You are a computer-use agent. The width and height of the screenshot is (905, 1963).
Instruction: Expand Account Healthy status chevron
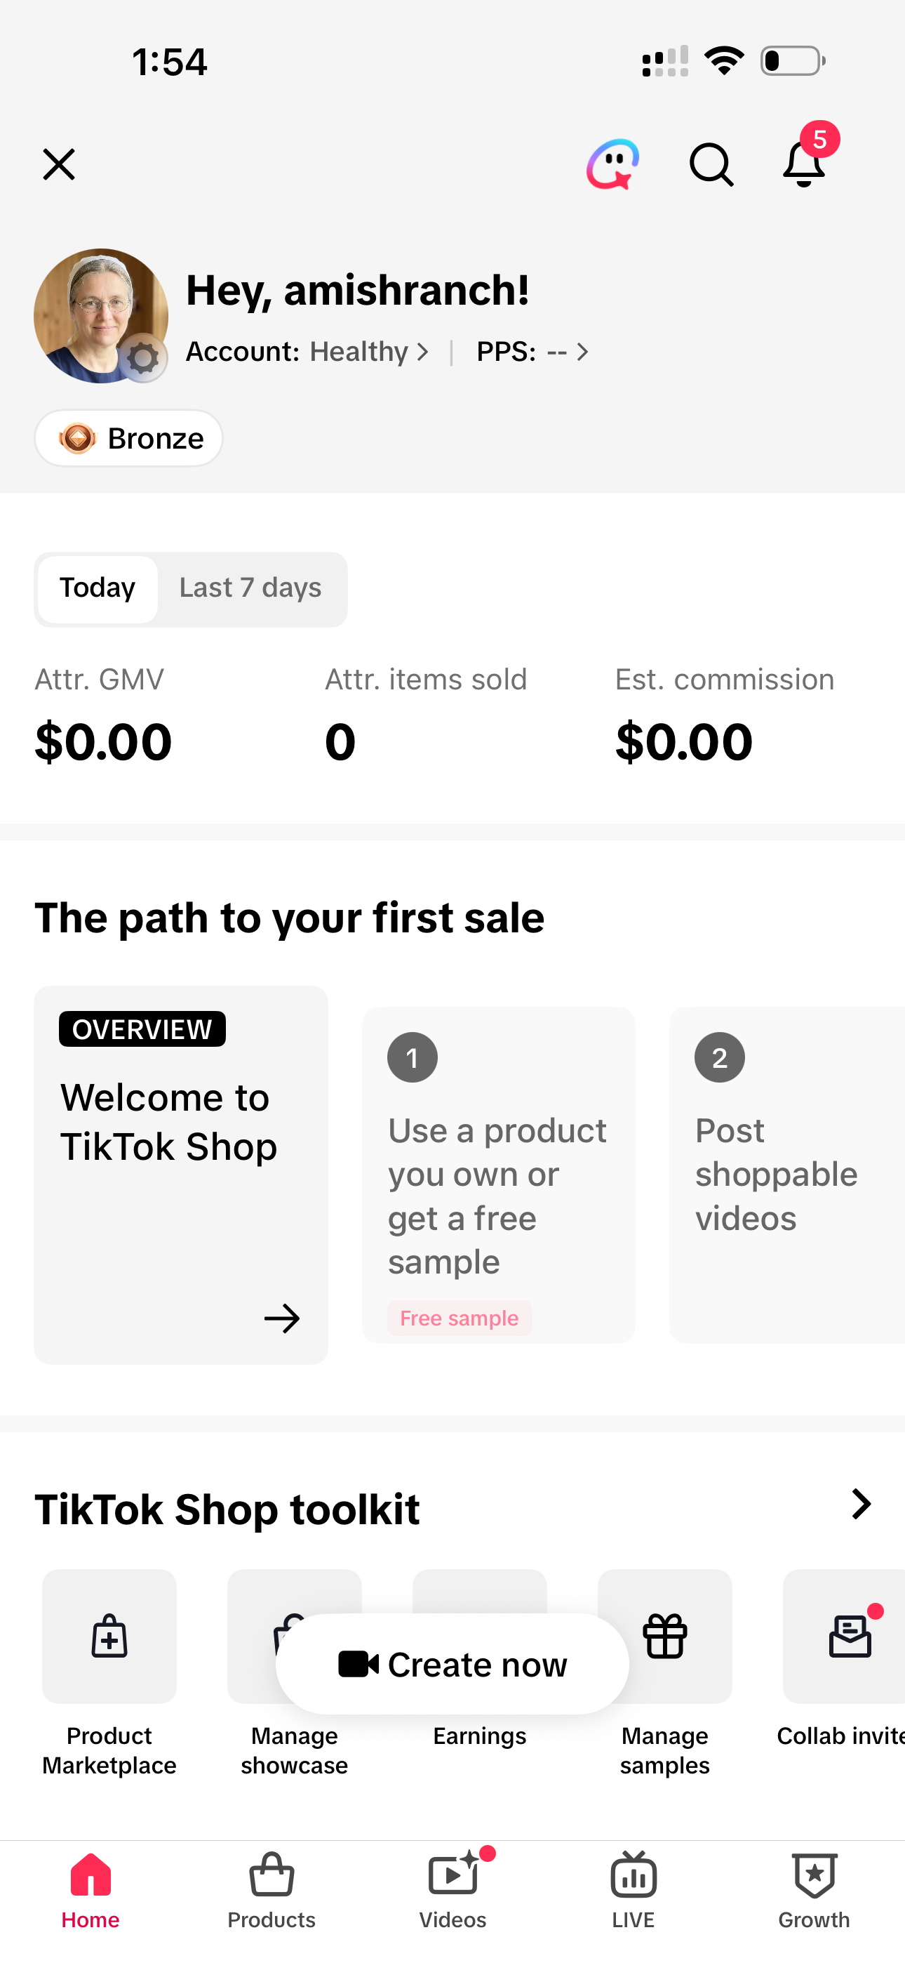(x=423, y=352)
